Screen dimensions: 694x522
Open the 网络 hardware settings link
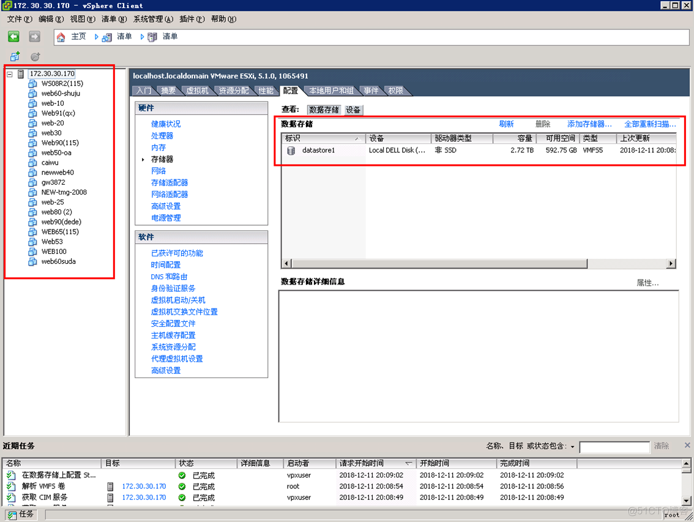click(159, 171)
